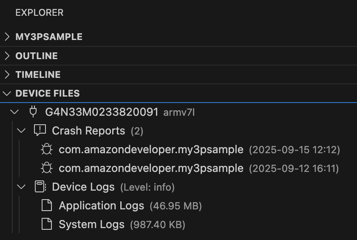This screenshot has height=240, width=357.
Task: Collapse the DEVICE FILES section chevron
Action: 7,93
